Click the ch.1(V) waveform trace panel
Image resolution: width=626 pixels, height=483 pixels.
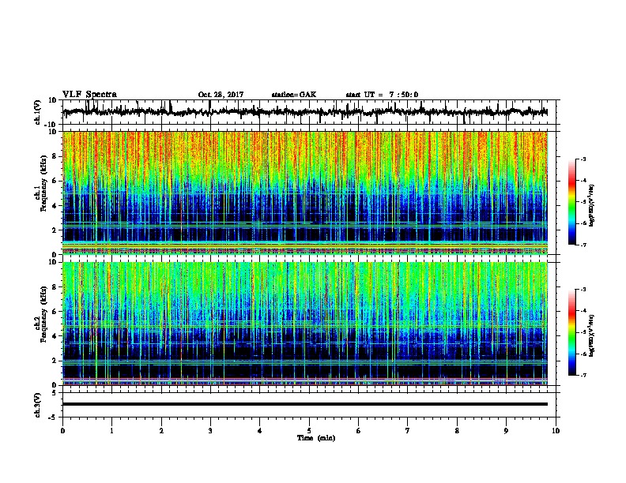coord(311,112)
